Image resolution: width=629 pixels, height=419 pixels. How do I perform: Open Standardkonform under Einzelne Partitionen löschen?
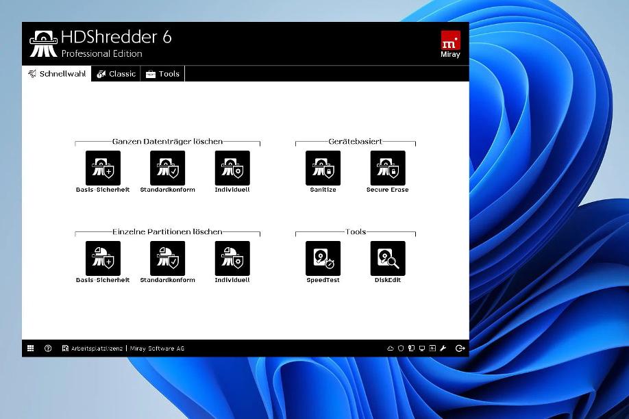click(x=168, y=258)
